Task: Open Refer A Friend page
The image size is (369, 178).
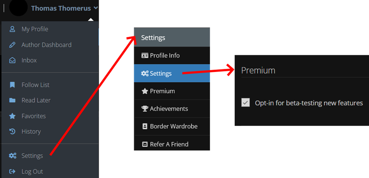Action: coord(172,143)
